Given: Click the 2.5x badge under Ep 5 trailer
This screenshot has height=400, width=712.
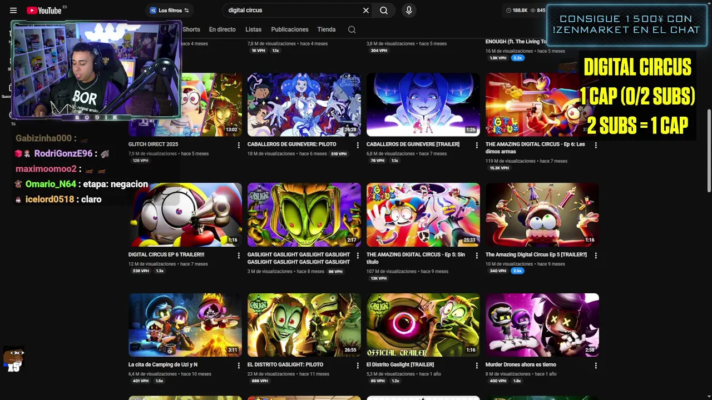Looking at the screenshot, I should click(517, 271).
